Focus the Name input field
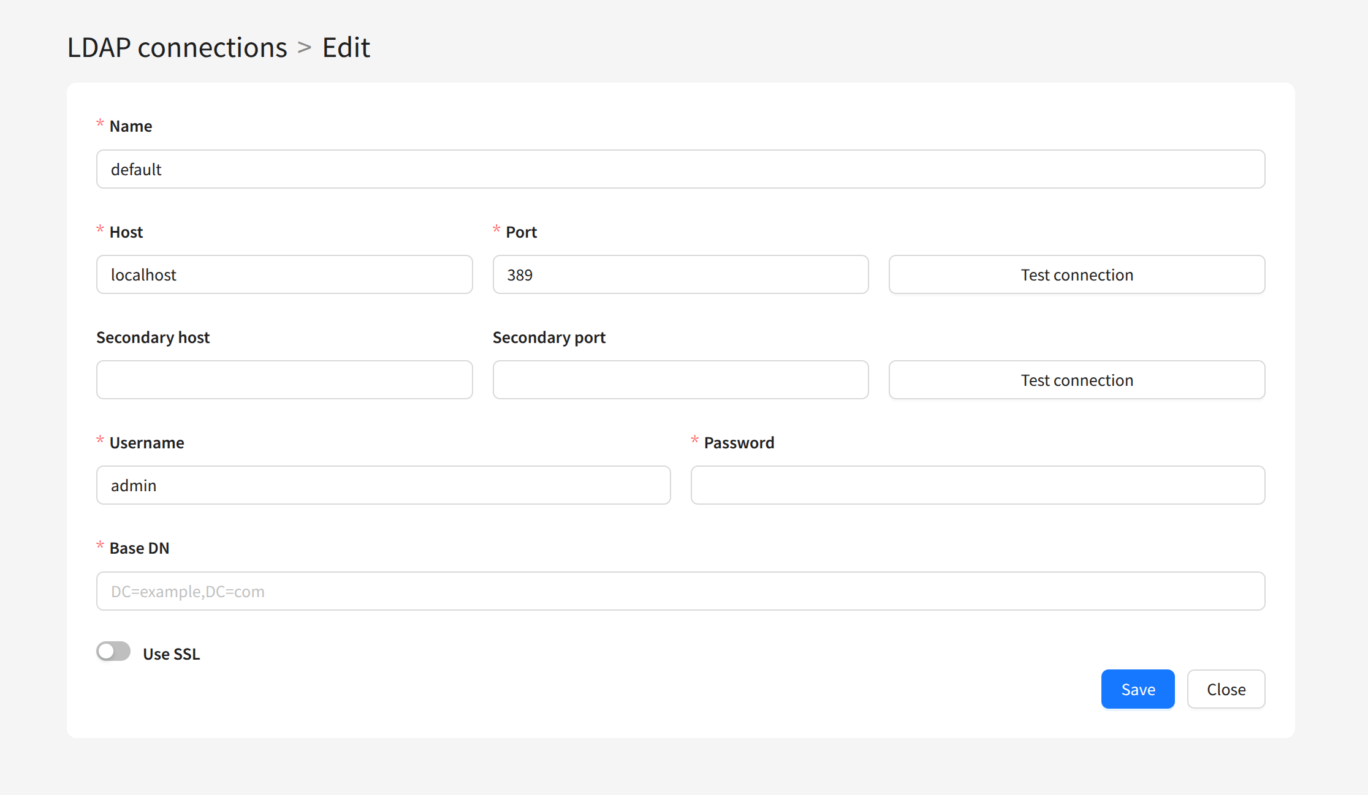The image size is (1368, 795). pyautogui.click(x=680, y=169)
